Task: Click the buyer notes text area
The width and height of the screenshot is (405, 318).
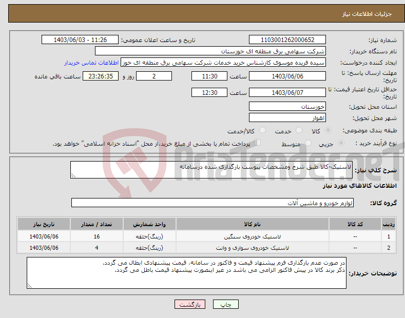Action: [x=186, y=273]
